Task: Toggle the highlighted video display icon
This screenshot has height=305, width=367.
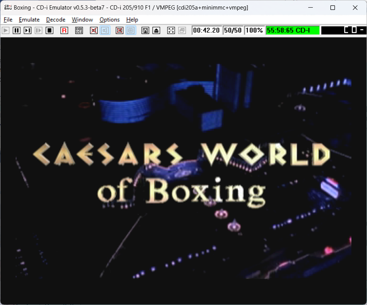Action: click(x=130, y=31)
